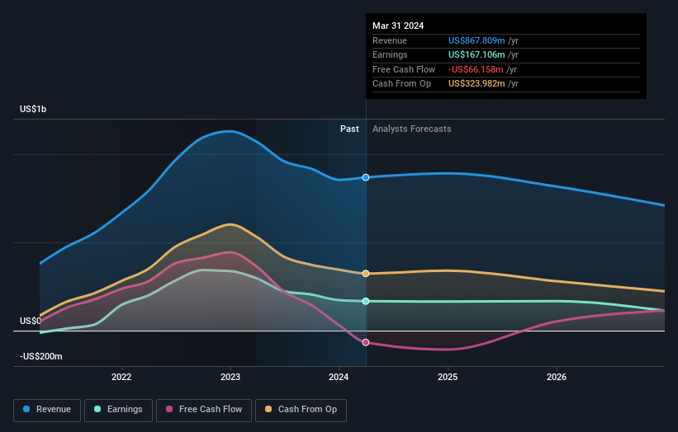Click the 2024 x-axis label
Viewport: 678px width, 432px height.
tap(339, 377)
